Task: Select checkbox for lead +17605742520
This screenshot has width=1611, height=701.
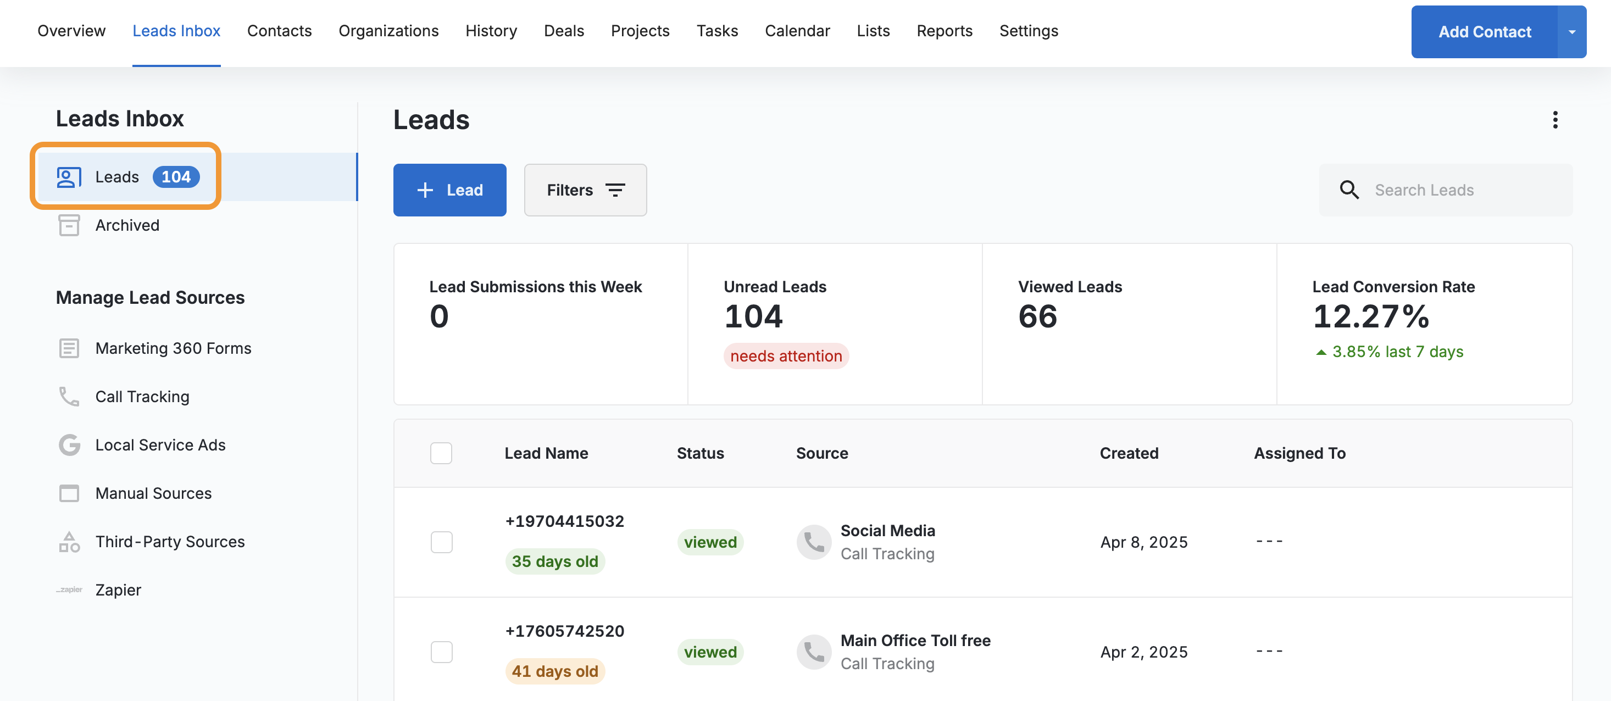Action: pos(441,652)
